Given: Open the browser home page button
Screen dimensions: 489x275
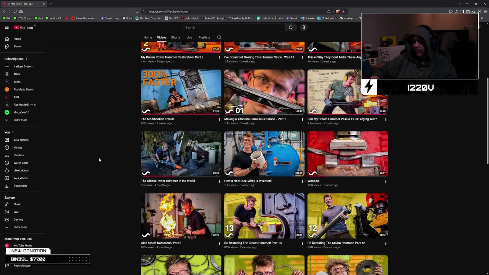Looking at the screenshot, I should [21, 11].
